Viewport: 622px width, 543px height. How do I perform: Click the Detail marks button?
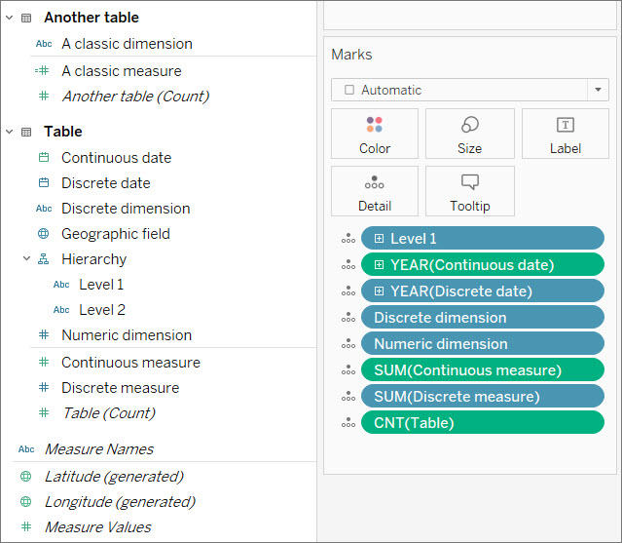375,191
